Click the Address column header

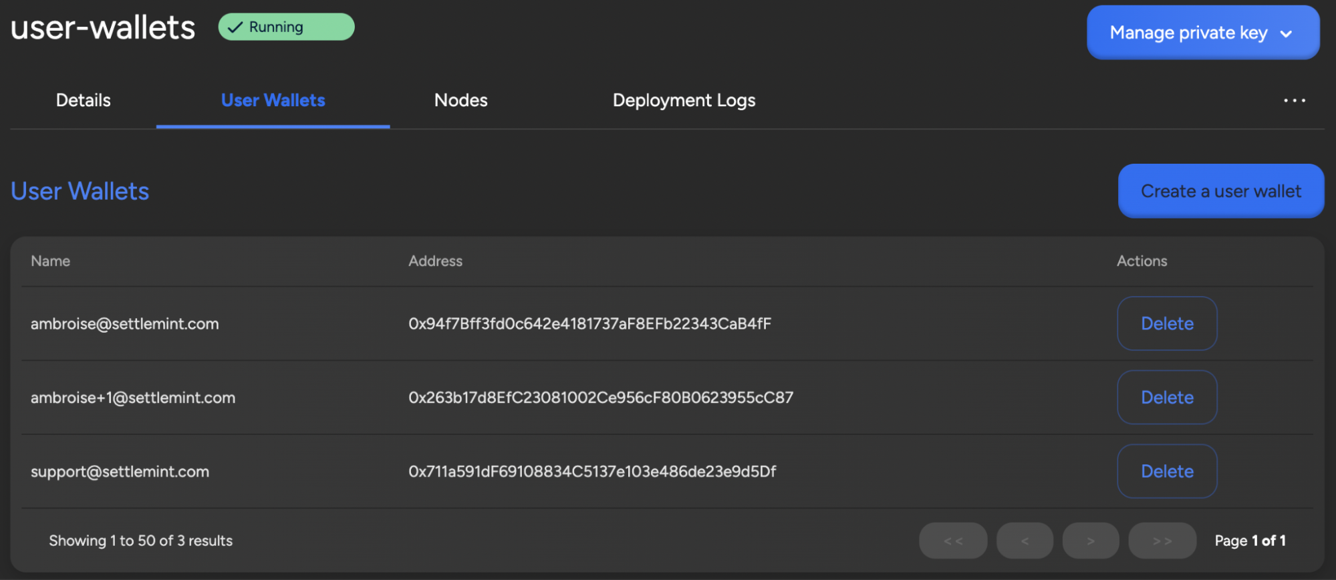tap(436, 261)
